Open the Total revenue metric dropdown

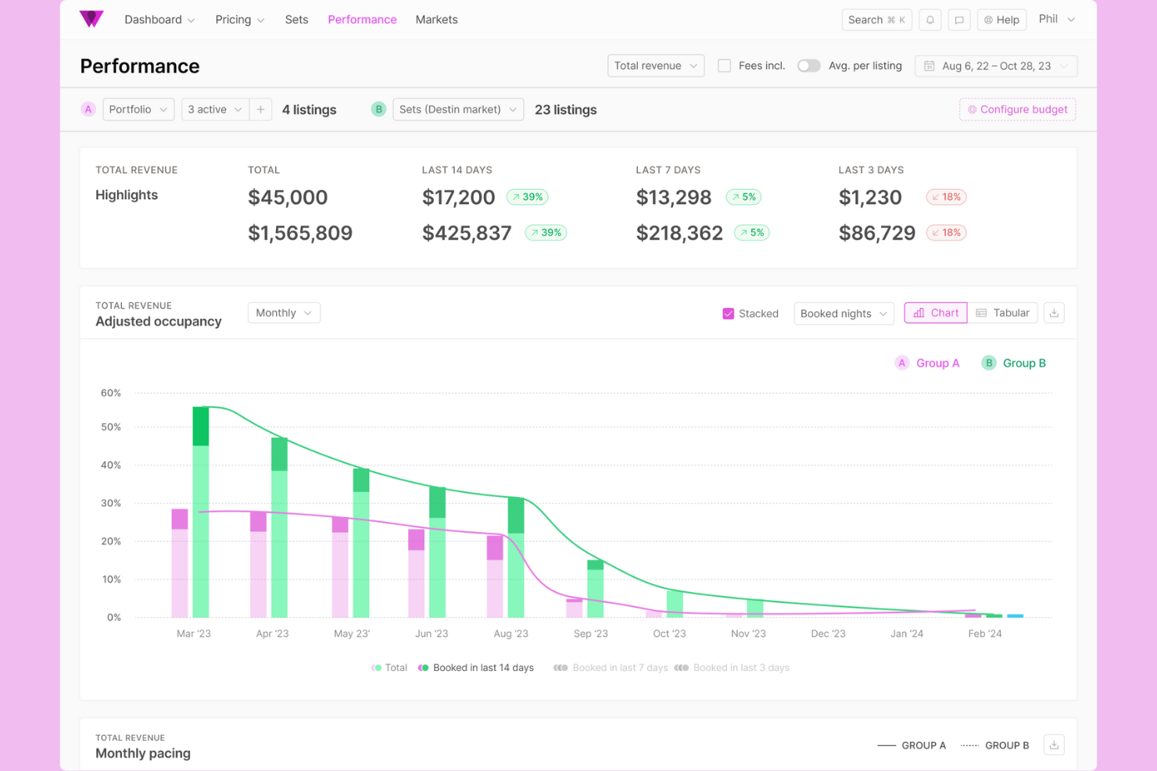point(655,66)
